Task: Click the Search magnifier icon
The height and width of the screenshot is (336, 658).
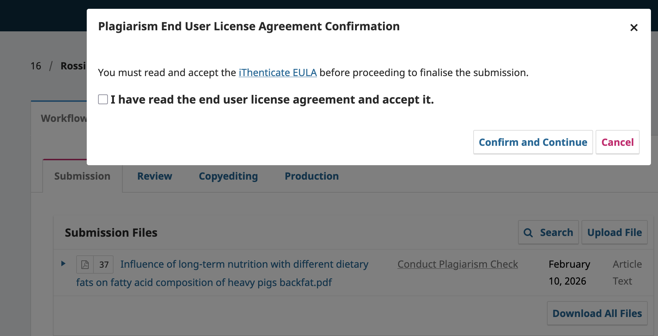Action: (x=528, y=233)
